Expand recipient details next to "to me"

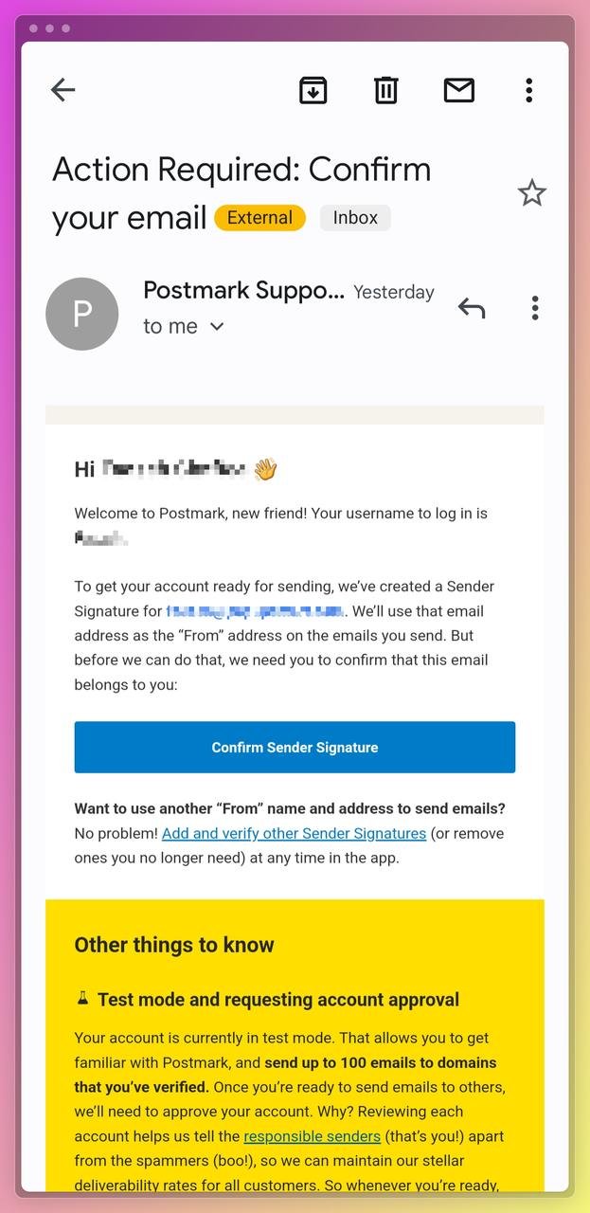(x=217, y=327)
